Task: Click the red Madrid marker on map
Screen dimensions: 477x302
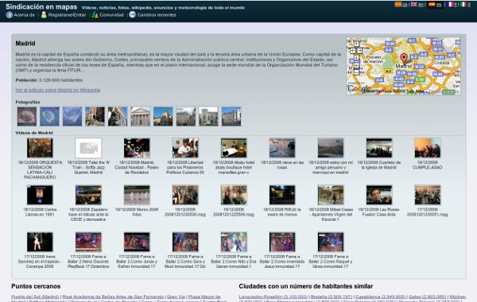Action: coord(404,58)
